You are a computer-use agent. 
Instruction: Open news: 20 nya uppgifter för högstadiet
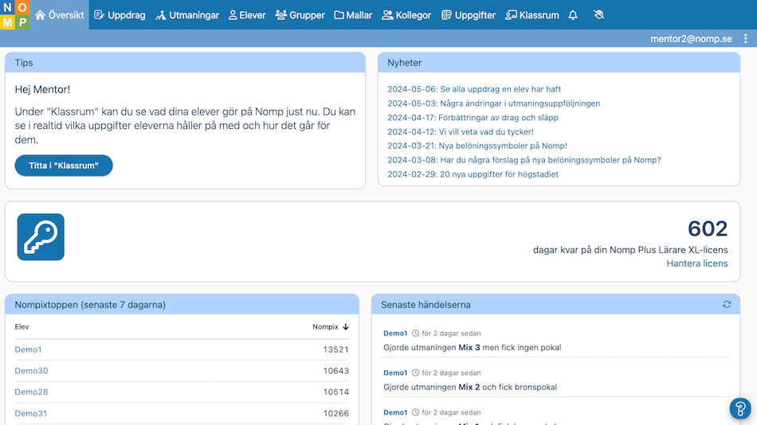click(473, 174)
